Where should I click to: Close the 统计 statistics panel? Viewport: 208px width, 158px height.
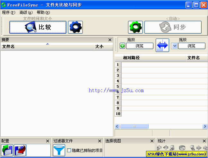pos(204,141)
